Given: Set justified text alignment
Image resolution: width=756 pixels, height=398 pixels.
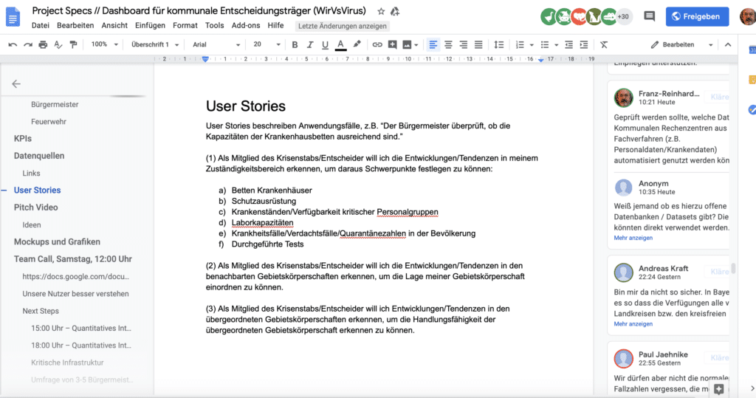Looking at the screenshot, I should (x=478, y=45).
